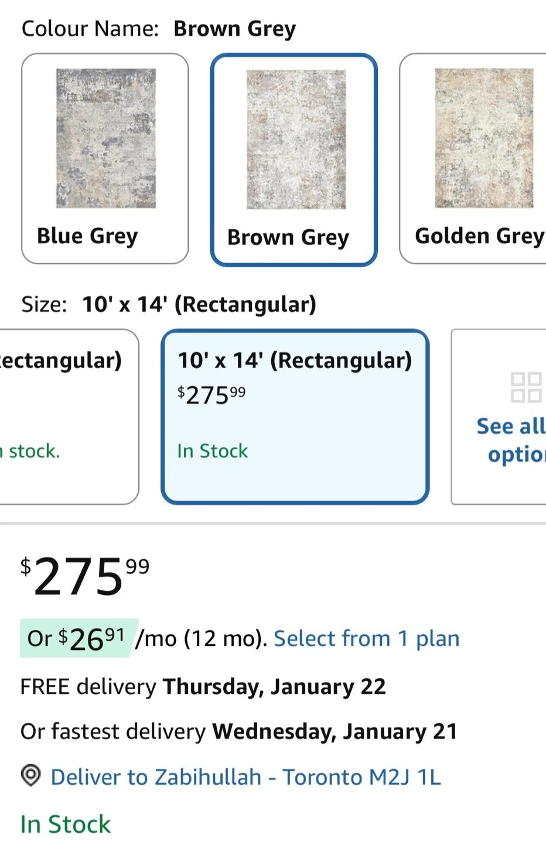The height and width of the screenshot is (844, 546).
Task: Open the "Select from 1 plan" link
Action: 366,638
